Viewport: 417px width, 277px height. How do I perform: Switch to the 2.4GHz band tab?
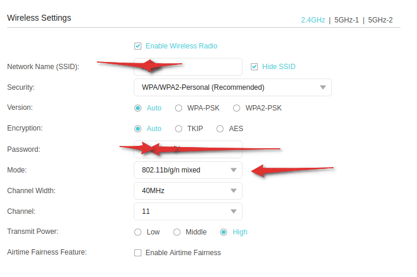[313, 19]
